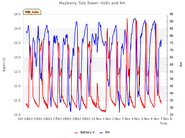The image size is (185, 138).
Task: Click the Oct 26 x-axis tick label
Action: [42, 119]
